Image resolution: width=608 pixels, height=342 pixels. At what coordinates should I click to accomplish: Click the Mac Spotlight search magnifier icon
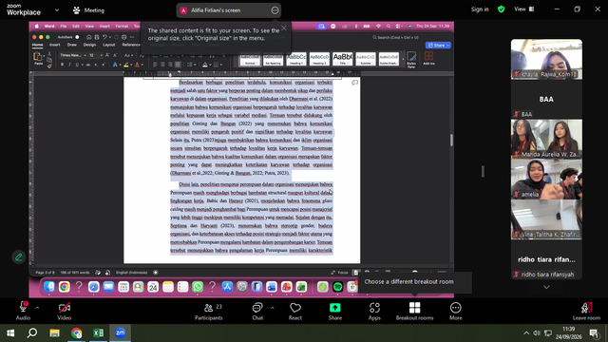pyautogui.click(x=389, y=27)
